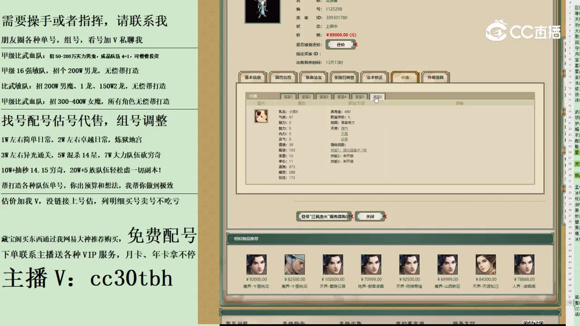580x326 pixels.
Task: Click the 人界-凌烟阁 server label
Action: (x=524, y=286)
